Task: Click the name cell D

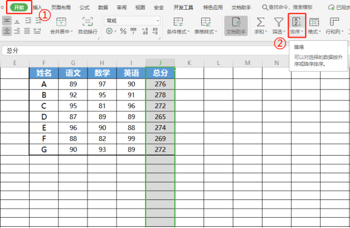Action: [x=44, y=117]
